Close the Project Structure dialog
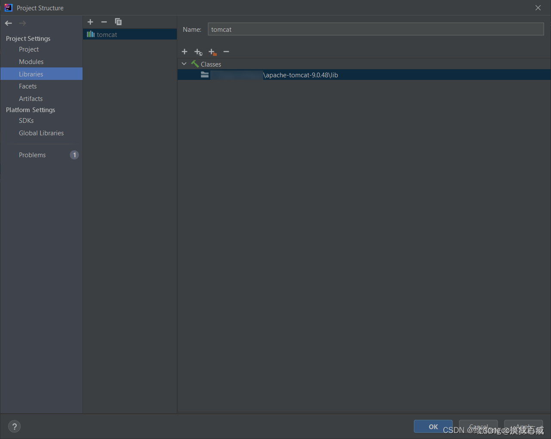Viewport: 551px width, 439px height. (x=538, y=8)
